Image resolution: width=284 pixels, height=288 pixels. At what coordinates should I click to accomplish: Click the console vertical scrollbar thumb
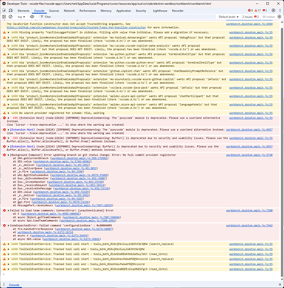coord(282,151)
